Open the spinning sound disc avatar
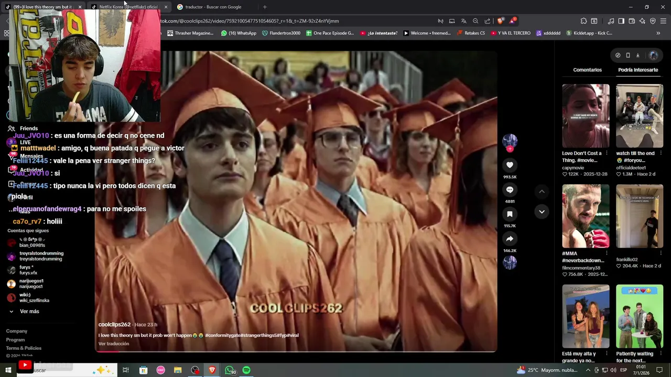Viewport: 671px width, 377px height. (x=510, y=263)
